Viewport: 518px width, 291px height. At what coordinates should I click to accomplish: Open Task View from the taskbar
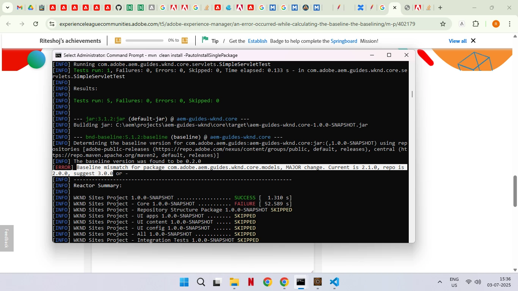point(217,282)
